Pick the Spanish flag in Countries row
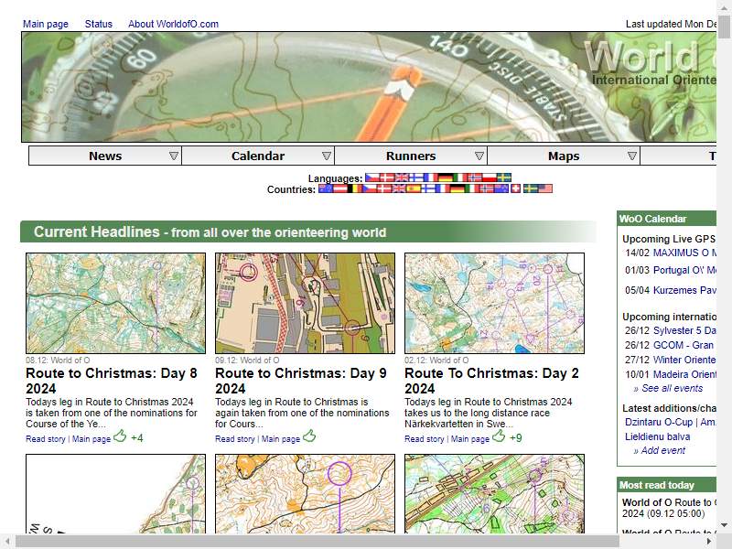732x549 pixels. [414, 188]
